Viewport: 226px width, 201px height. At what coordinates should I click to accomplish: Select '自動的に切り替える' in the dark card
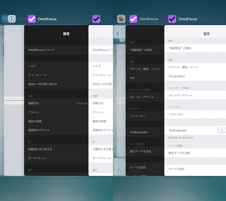tap(56, 149)
